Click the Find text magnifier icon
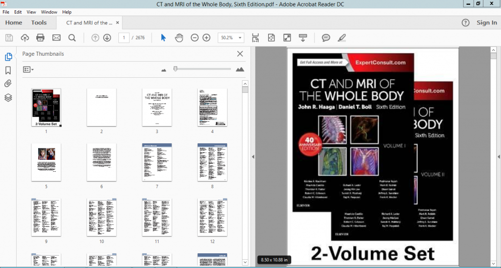Screen dimensions: 501x268 point(72,38)
